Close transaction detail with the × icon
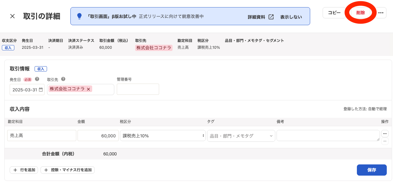Viewport: 393px width, 184px height. (12, 16)
